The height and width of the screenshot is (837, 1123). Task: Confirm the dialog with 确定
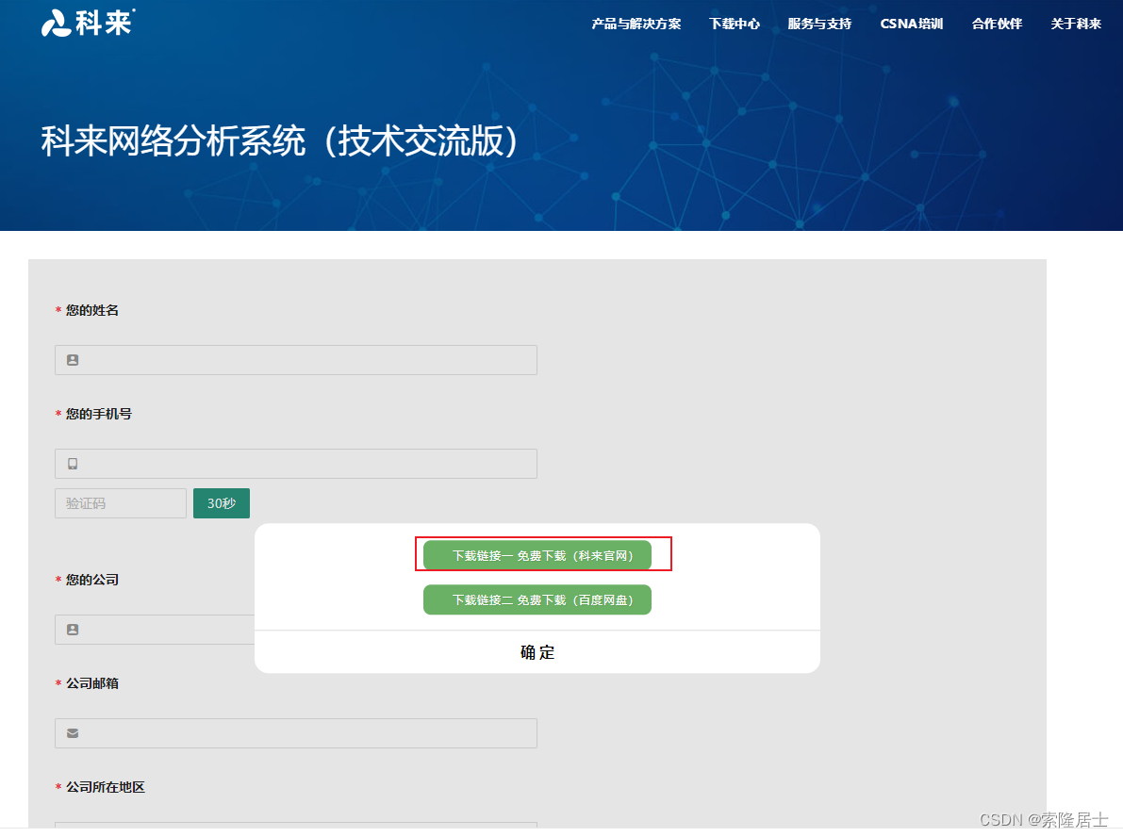pyautogui.click(x=537, y=652)
